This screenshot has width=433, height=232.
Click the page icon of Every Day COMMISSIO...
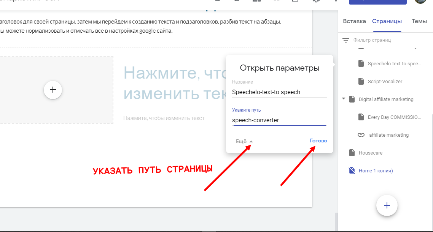pyautogui.click(x=361, y=117)
